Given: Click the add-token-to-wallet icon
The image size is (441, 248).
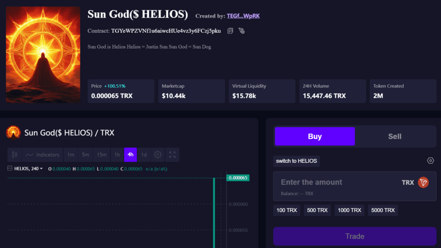Looking at the screenshot, I should pos(242,31).
